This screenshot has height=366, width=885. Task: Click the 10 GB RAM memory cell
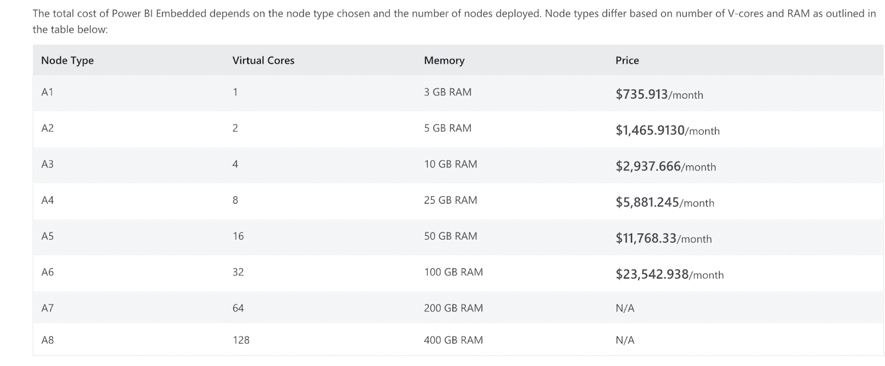pos(450,164)
